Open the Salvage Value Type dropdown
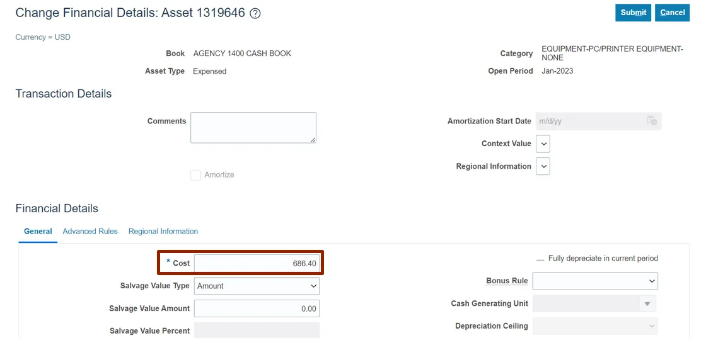 click(x=257, y=286)
